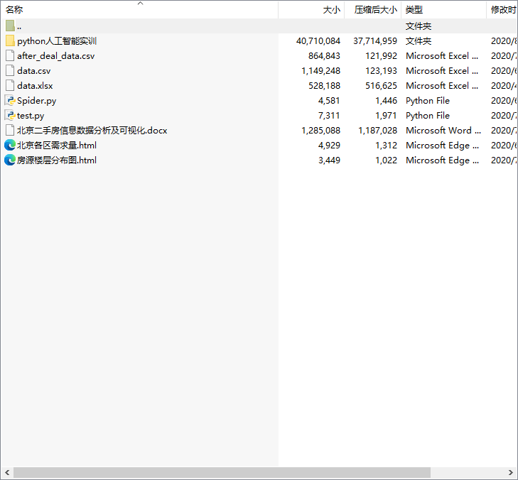Sort by the 类型 column header
Viewport: 518px width, 480px height.
[x=443, y=10]
